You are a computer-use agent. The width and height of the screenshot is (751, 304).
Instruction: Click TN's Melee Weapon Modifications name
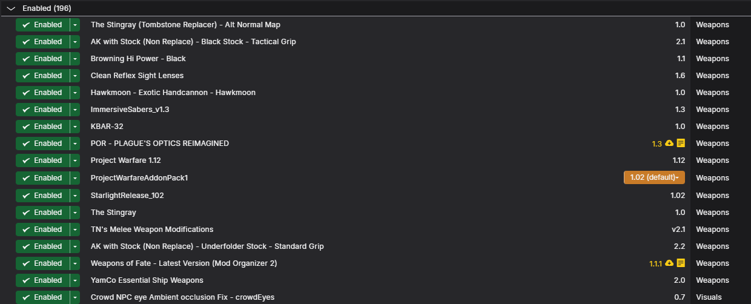click(x=152, y=230)
